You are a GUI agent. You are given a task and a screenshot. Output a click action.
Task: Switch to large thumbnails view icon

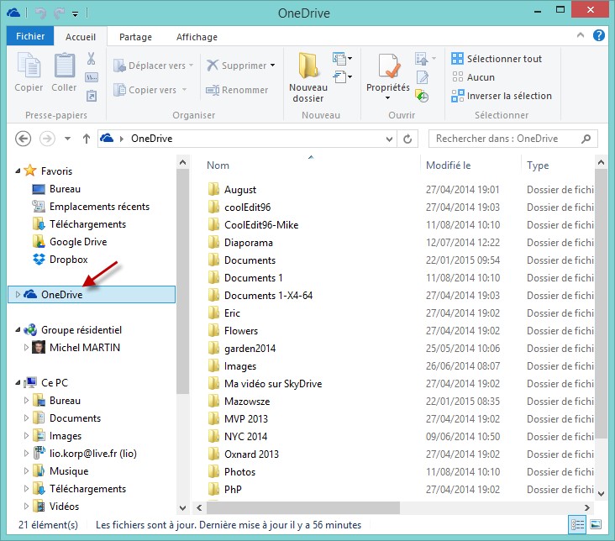pos(595,524)
